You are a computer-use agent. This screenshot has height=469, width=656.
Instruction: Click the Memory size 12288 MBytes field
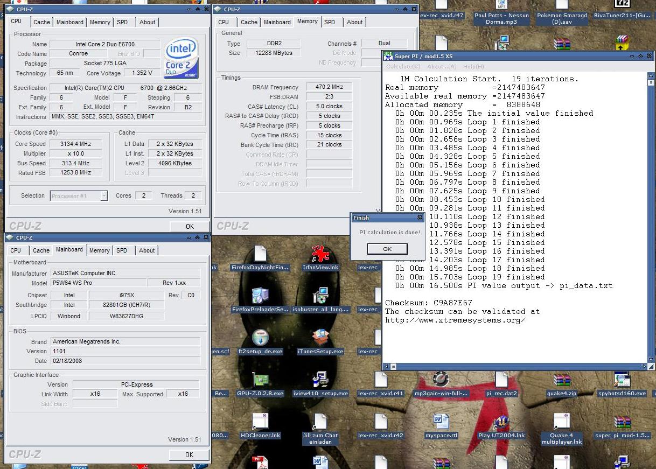274,53
